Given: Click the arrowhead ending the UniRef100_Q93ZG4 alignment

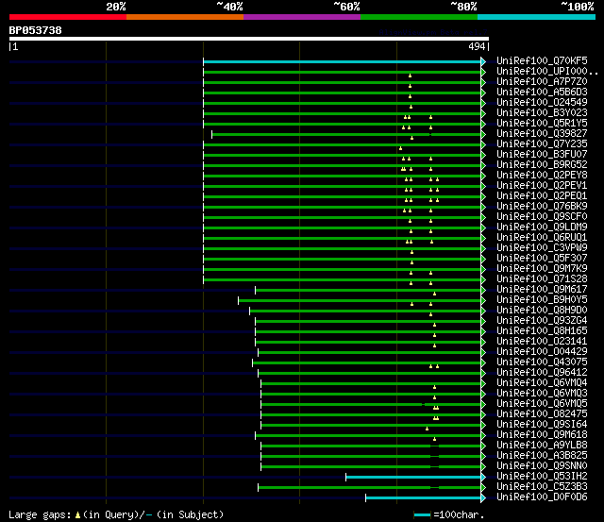Looking at the screenshot, I should coord(483,322).
